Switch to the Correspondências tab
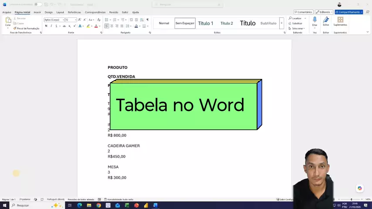 tap(95, 12)
